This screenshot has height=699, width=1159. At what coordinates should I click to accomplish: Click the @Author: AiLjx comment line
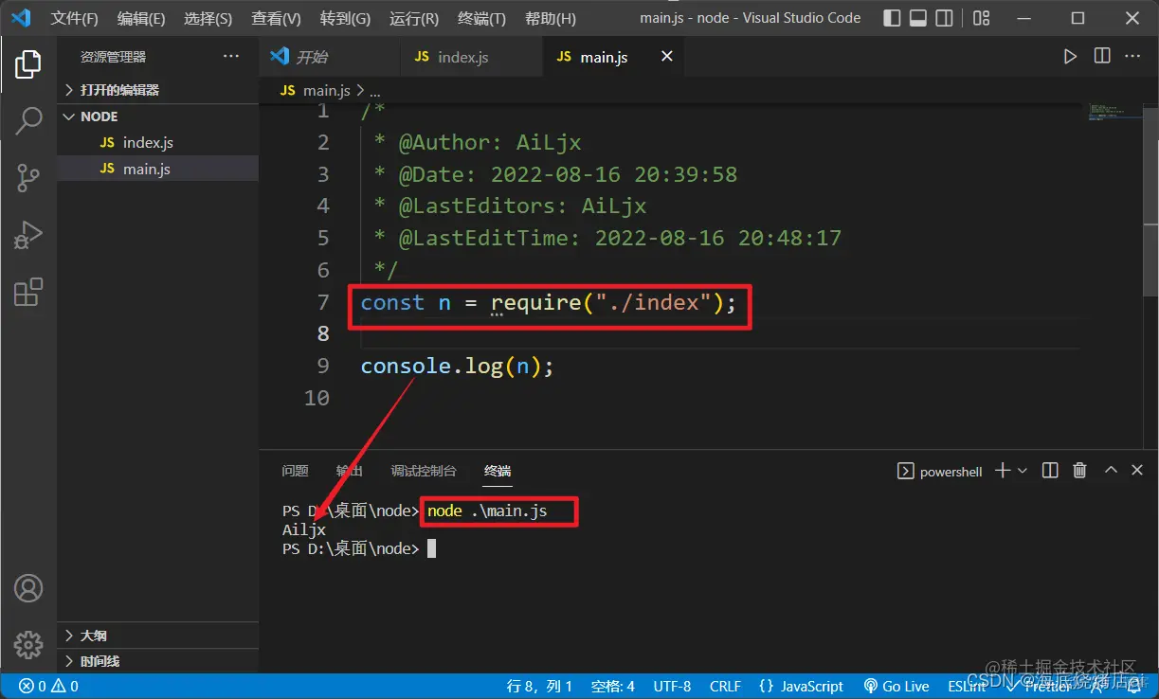point(478,143)
